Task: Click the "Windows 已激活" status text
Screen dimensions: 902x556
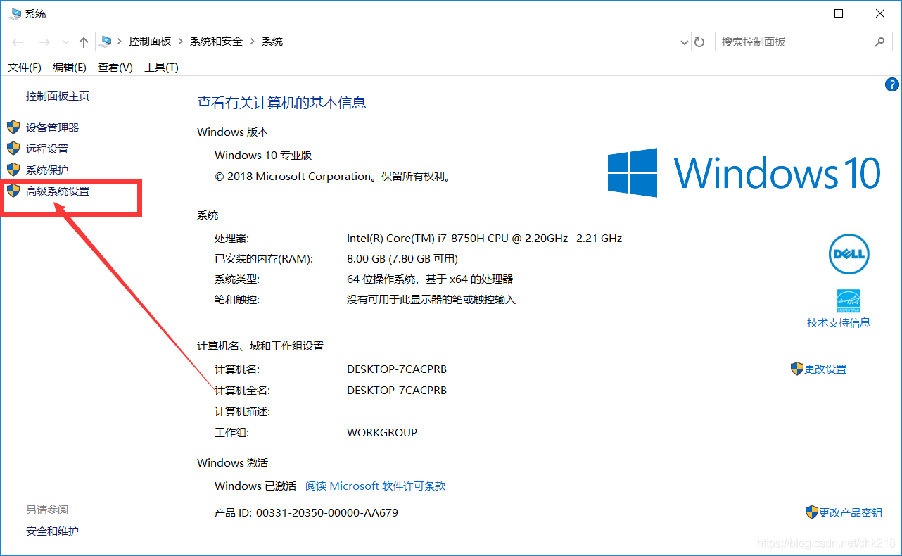Action: point(255,486)
